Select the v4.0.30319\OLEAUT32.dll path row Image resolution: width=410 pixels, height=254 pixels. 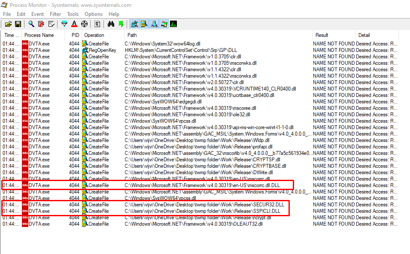click(x=194, y=224)
